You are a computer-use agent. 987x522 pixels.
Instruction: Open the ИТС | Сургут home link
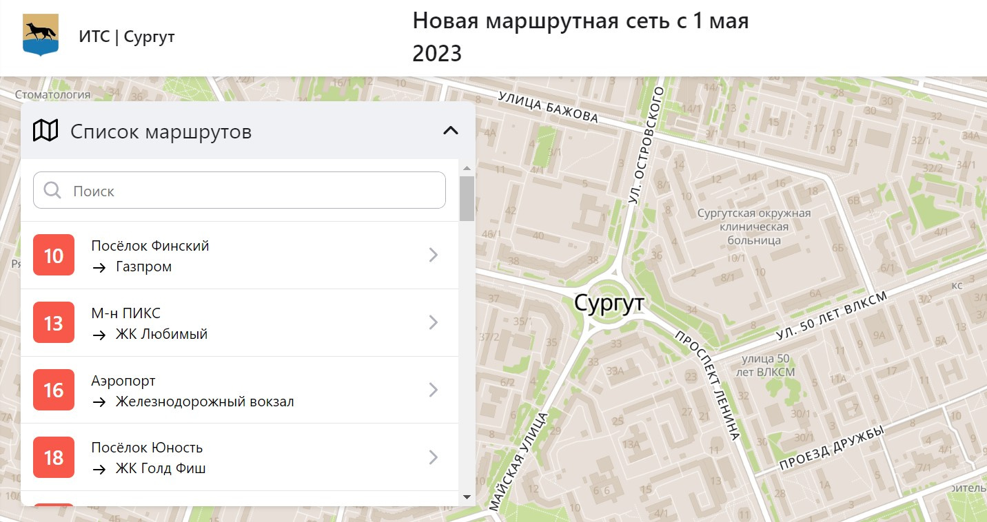pyautogui.click(x=127, y=36)
